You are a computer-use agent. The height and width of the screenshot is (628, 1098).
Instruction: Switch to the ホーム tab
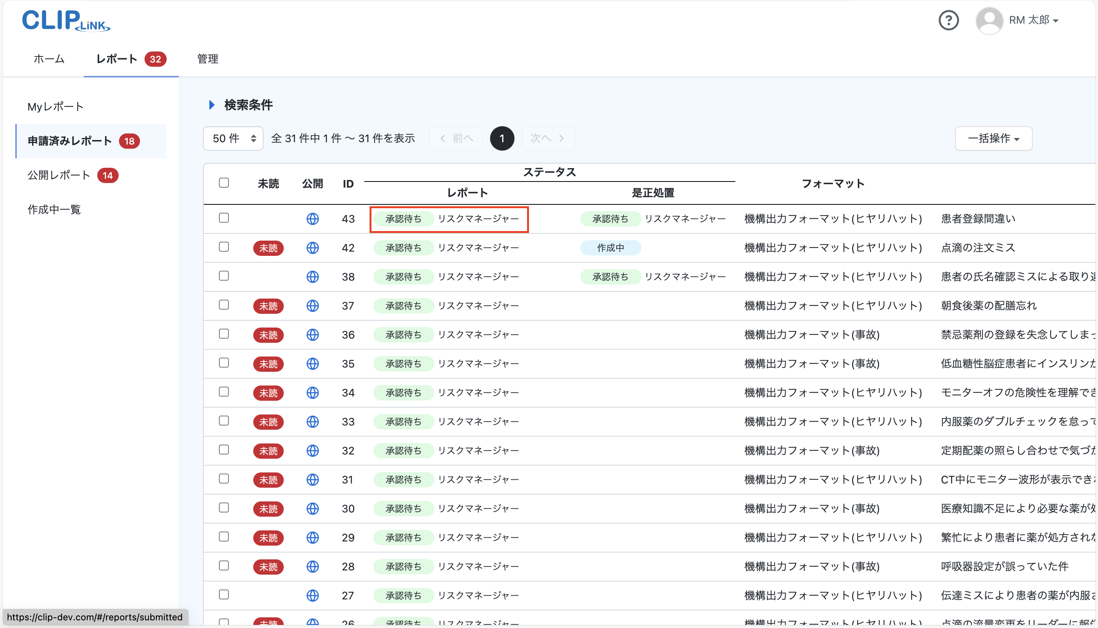tap(49, 59)
